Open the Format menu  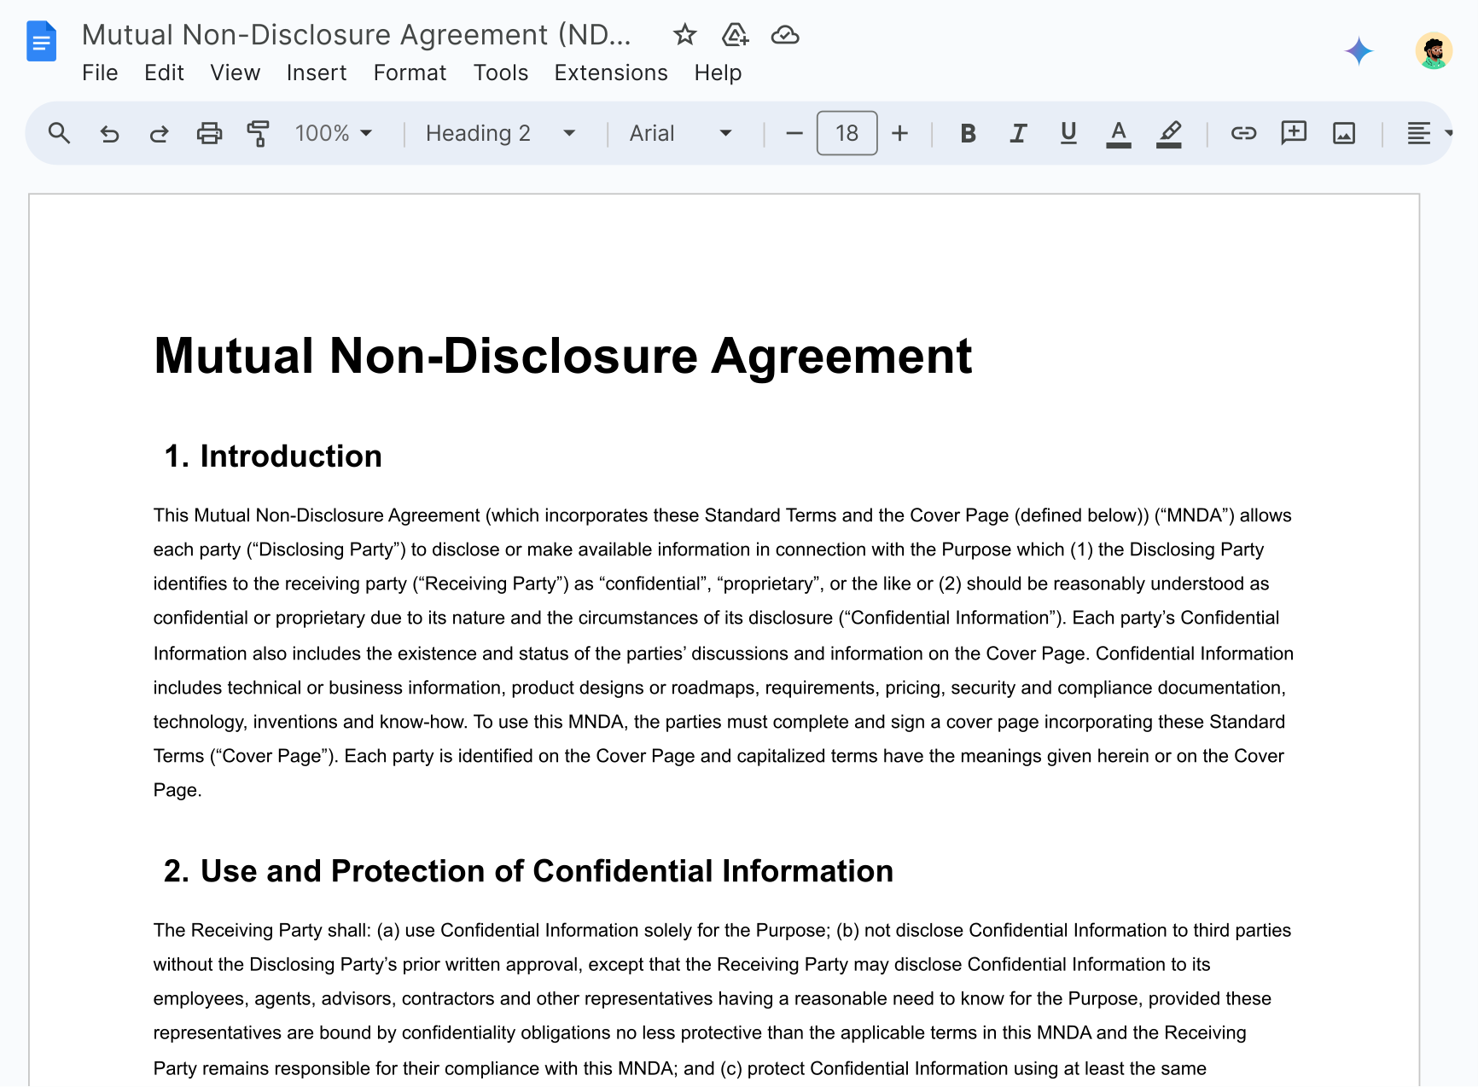(410, 73)
